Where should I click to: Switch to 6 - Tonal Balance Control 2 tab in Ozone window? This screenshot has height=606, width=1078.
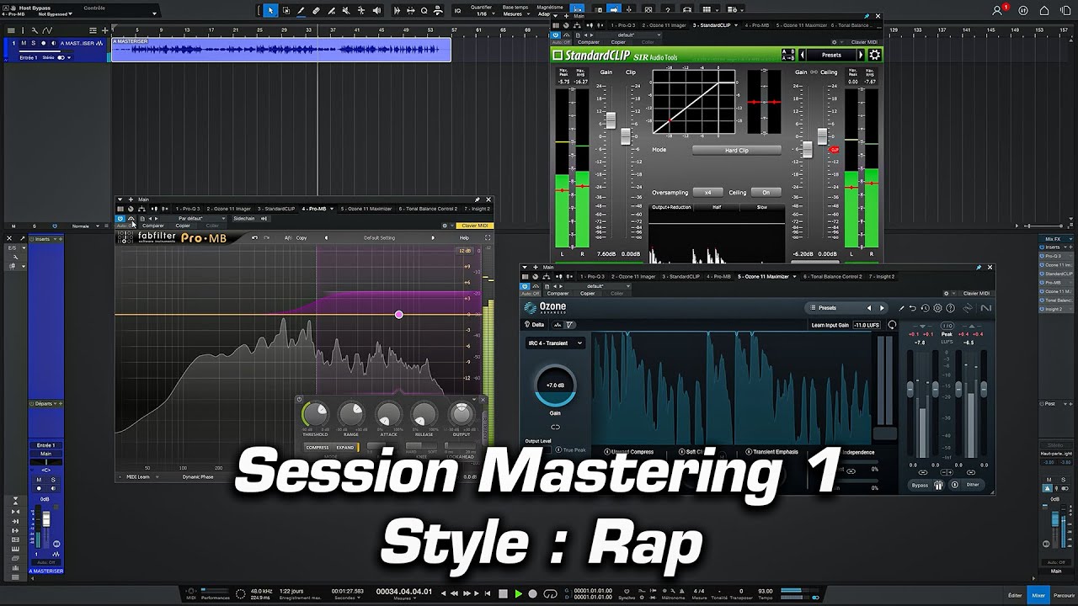[832, 277]
